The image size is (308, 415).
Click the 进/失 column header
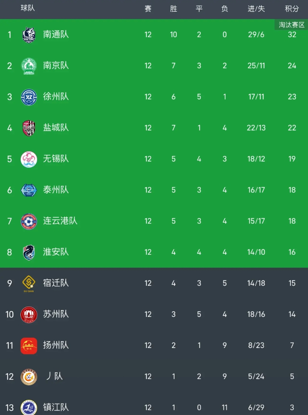point(256,9)
